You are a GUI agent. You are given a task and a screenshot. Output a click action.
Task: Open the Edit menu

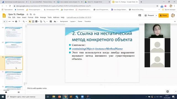click(14, 17)
